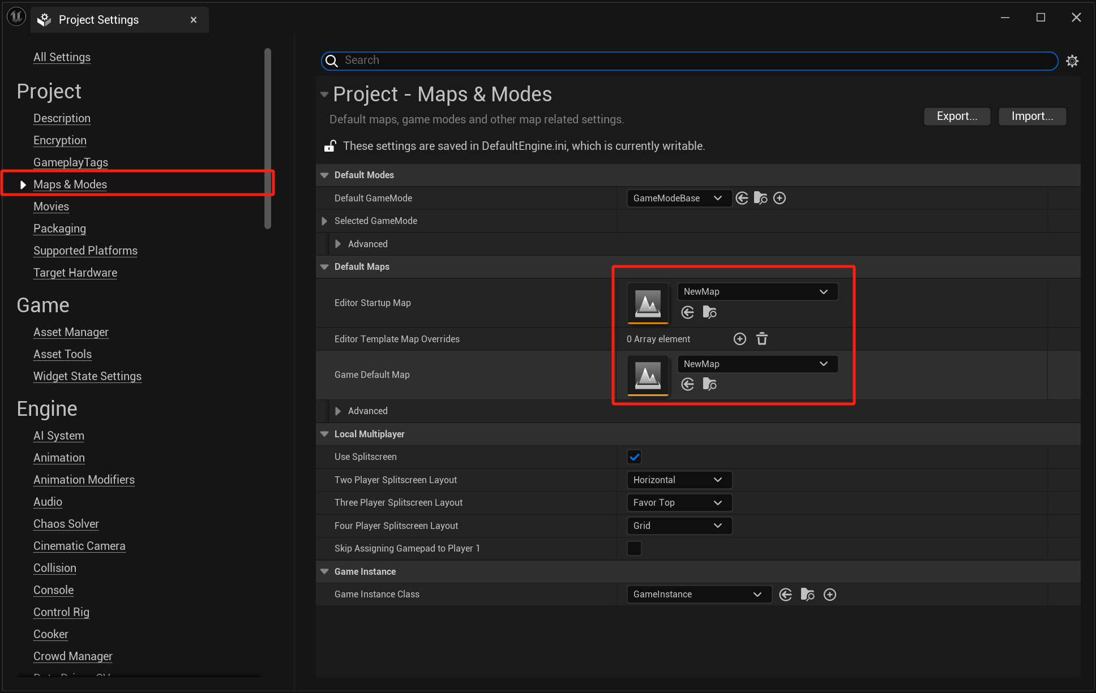Open the settings gear beside the search bar
This screenshot has width=1096, height=693.
(x=1072, y=61)
